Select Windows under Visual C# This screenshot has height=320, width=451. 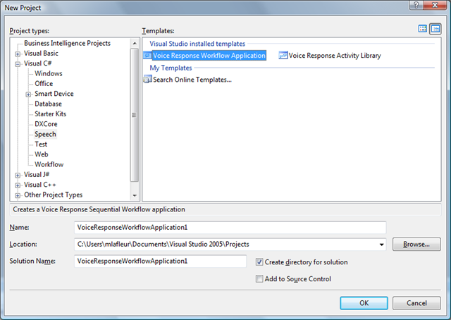point(49,73)
